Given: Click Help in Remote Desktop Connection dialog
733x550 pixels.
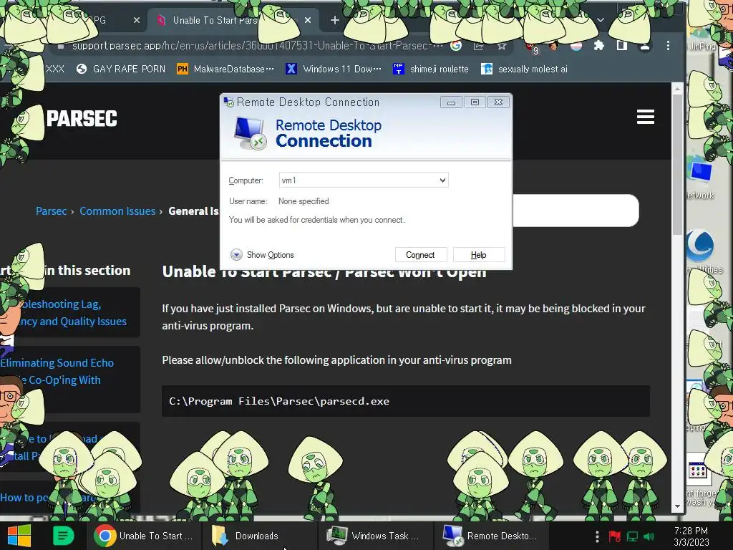Looking at the screenshot, I should tap(478, 255).
